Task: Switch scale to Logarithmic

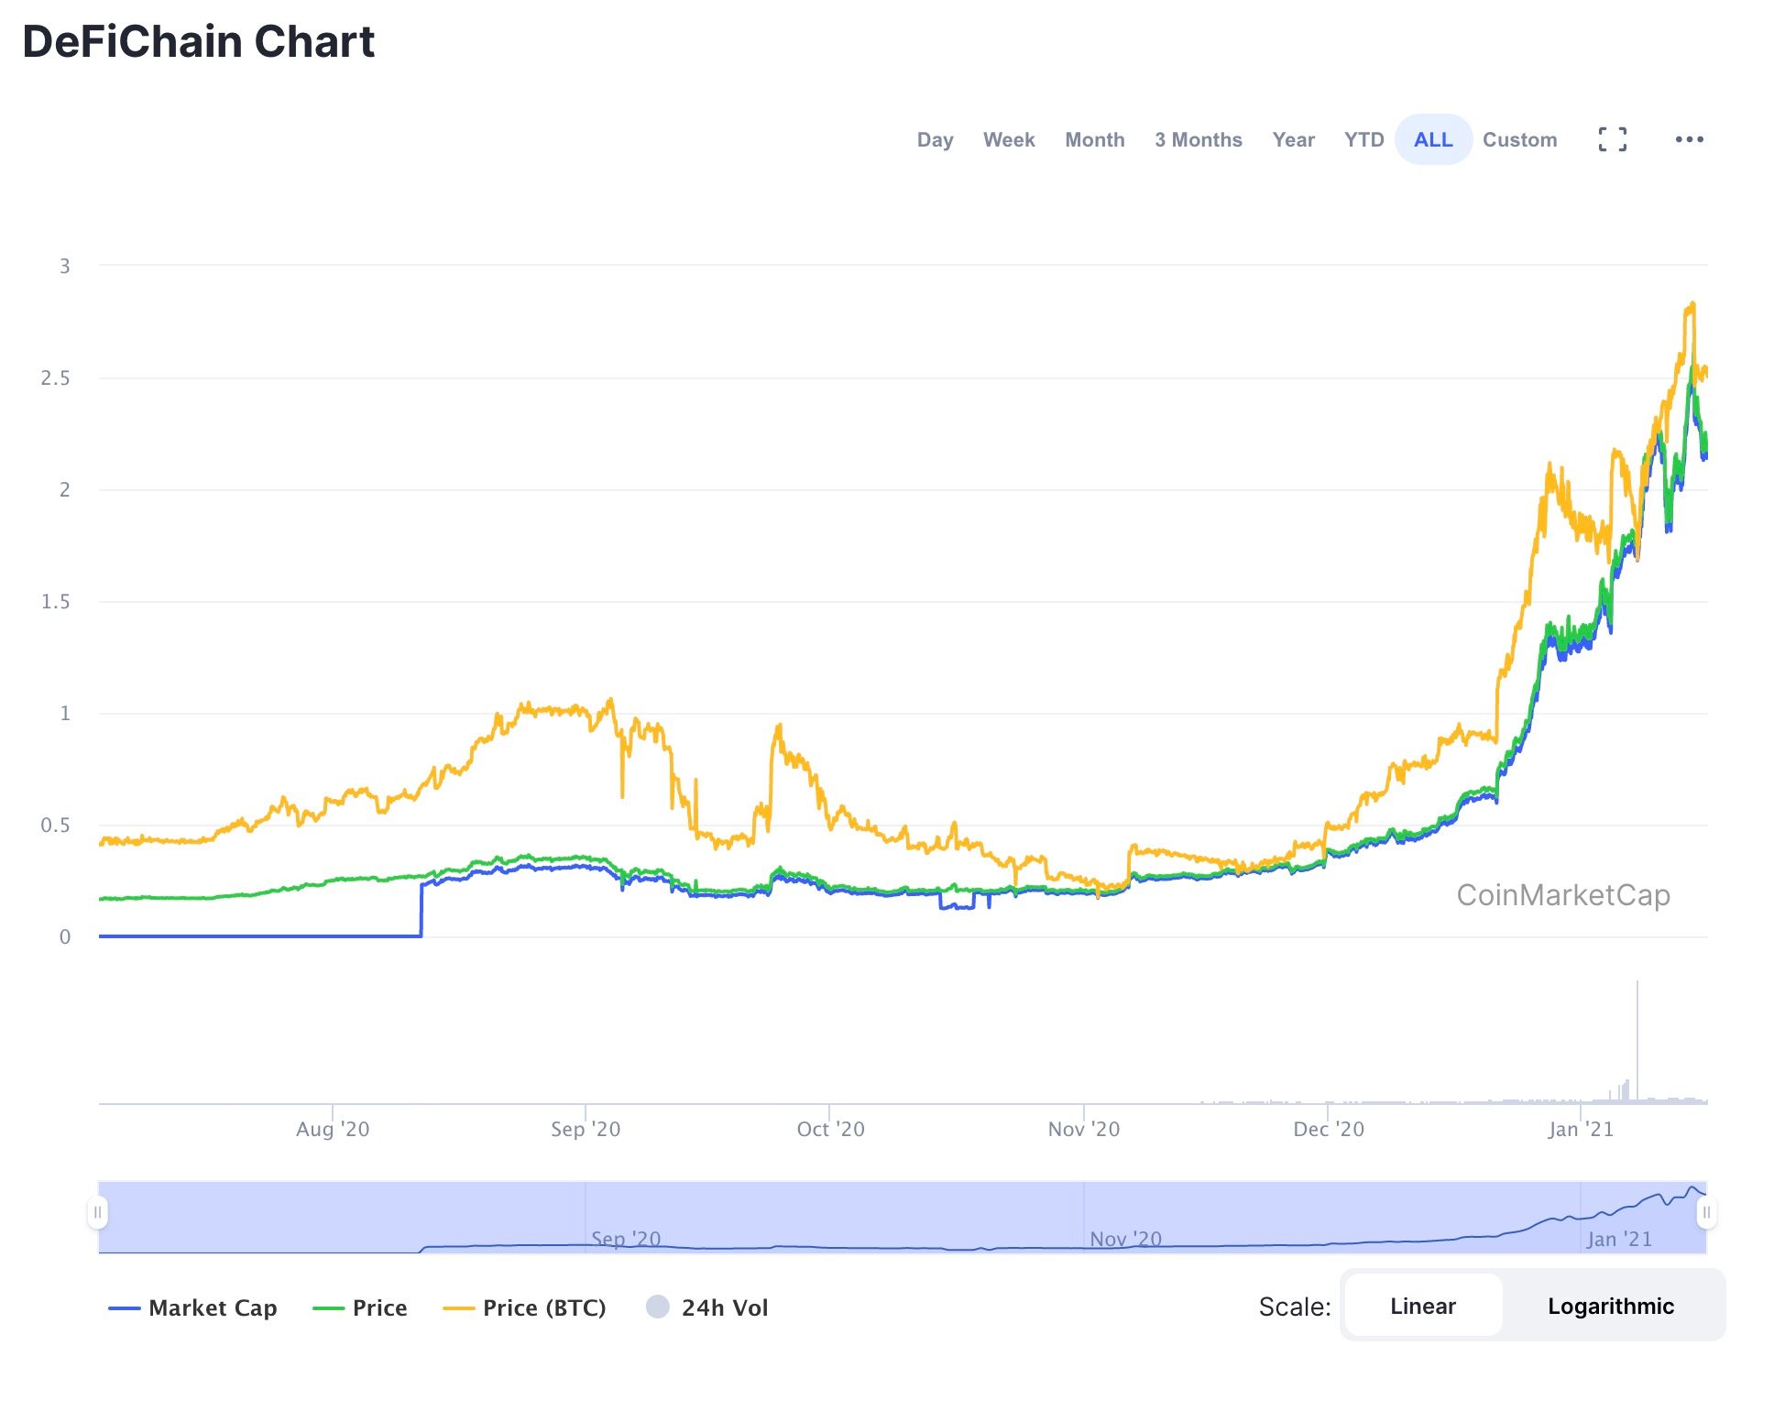Action: (1610, 1306)
